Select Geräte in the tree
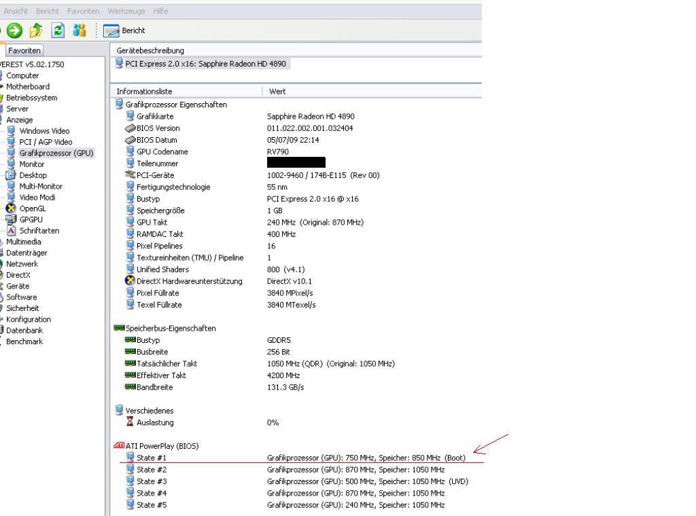 pyautogui.click(x=18, y=286)
